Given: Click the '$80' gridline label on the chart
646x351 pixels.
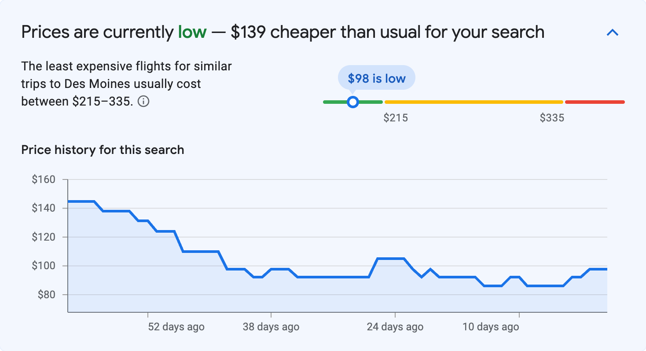Looking at the screenshot, I should point(46,295).
